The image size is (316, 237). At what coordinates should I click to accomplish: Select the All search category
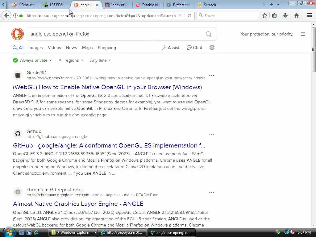click(18, 48)
